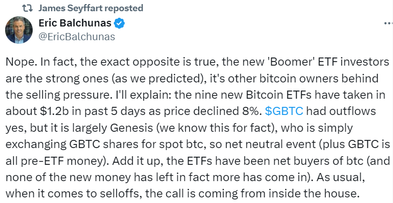Click the blue verified badge beside Eric Balchunas

point(119,23)
